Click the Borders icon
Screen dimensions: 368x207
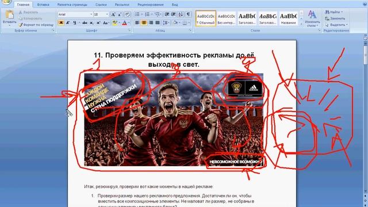pyautogui.click(x=185, y=23)
